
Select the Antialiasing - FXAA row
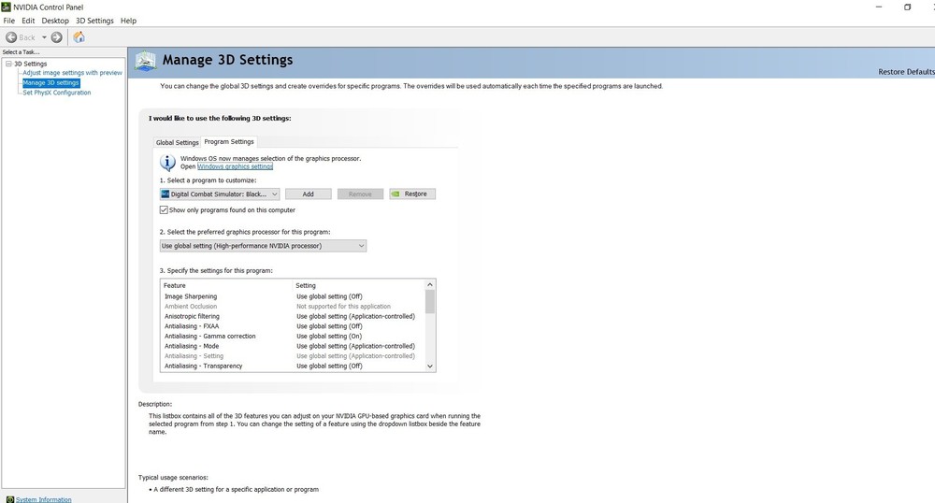(x=293, y=326)
